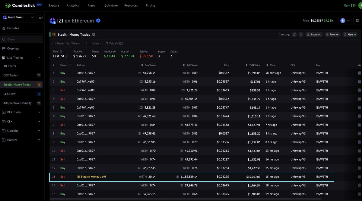The width and height of the screenshot is (362, 201).
Task: Select Add/Remove Liquidity in the sidebar
Action: (x=21, y=103)
